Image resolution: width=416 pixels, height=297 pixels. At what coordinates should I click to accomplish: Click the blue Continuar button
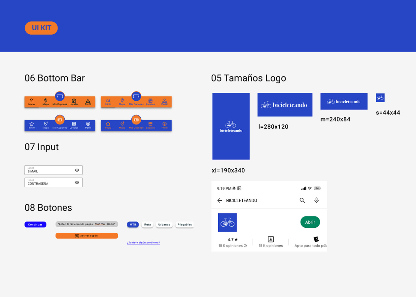coord(35,225)
